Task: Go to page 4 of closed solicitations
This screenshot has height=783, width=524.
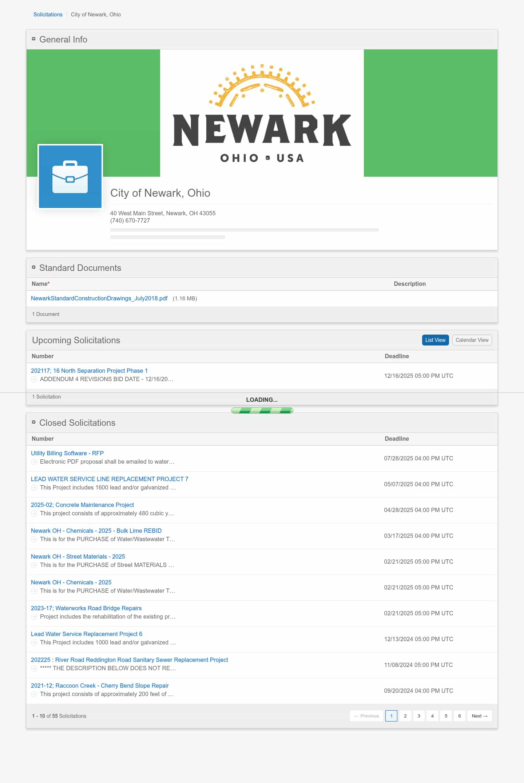Action: 432,716
